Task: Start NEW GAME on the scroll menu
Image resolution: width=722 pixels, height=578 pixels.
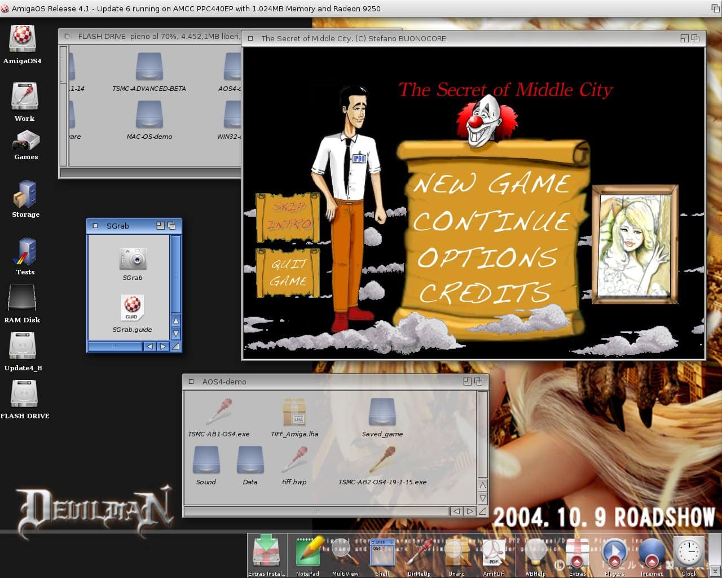Action: pyautogui.click(x=491, y=183)
